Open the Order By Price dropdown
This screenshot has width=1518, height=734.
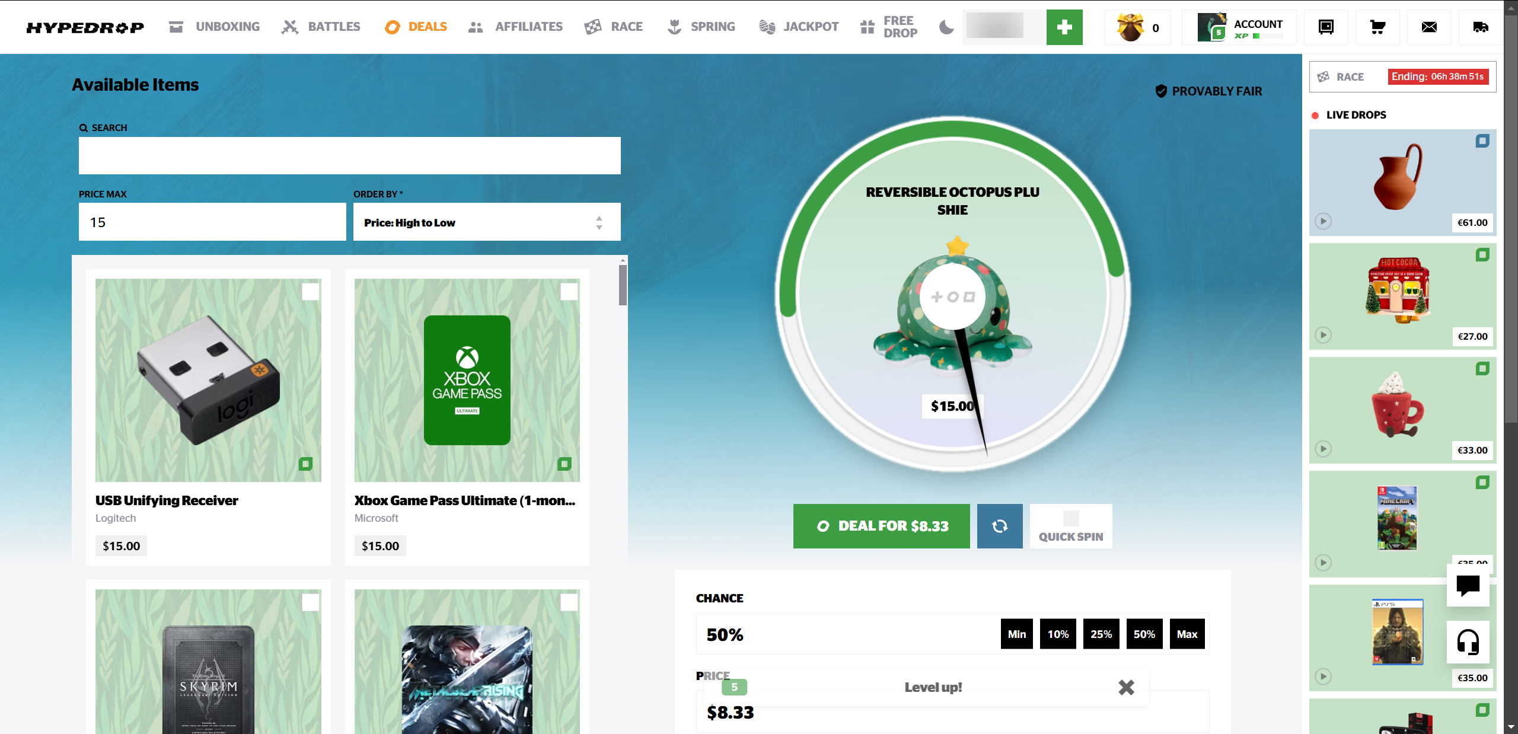487,222
